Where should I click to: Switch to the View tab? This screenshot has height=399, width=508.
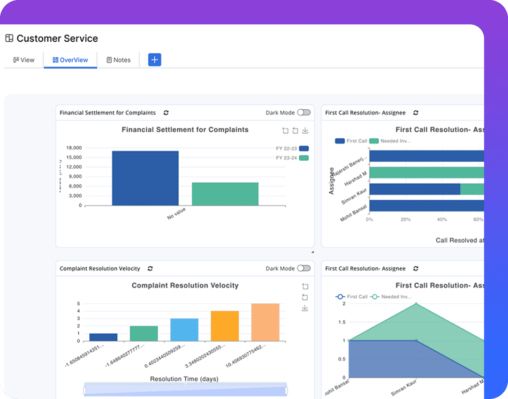point(23,60)
